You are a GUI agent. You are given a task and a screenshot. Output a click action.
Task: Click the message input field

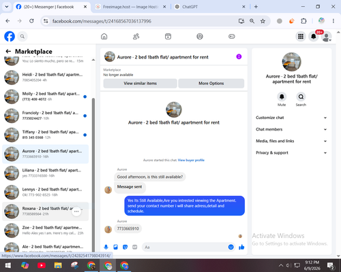(x=186, y=247)
